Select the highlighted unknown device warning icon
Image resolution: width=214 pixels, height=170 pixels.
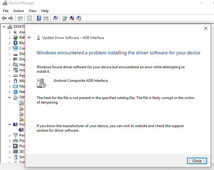[21, 103]
